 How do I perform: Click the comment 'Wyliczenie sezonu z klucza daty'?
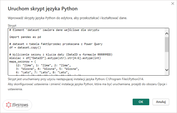click(61, 54)
